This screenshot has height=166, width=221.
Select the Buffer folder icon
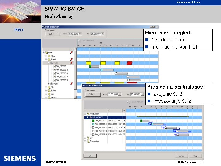(x=49, y=91)
